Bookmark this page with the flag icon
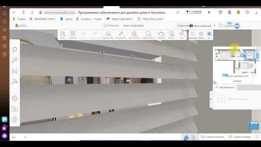 pos(209,13)
